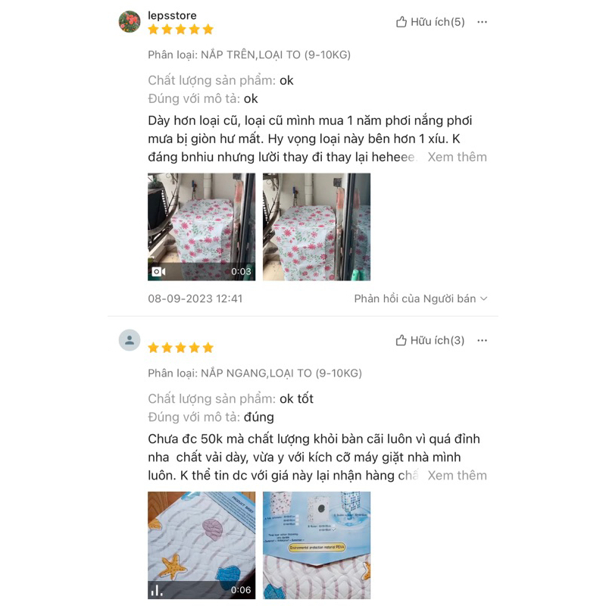Viewport: 606px width, 606px height.
Task: Click the second review's five-star rating
Action: [180, 348]
